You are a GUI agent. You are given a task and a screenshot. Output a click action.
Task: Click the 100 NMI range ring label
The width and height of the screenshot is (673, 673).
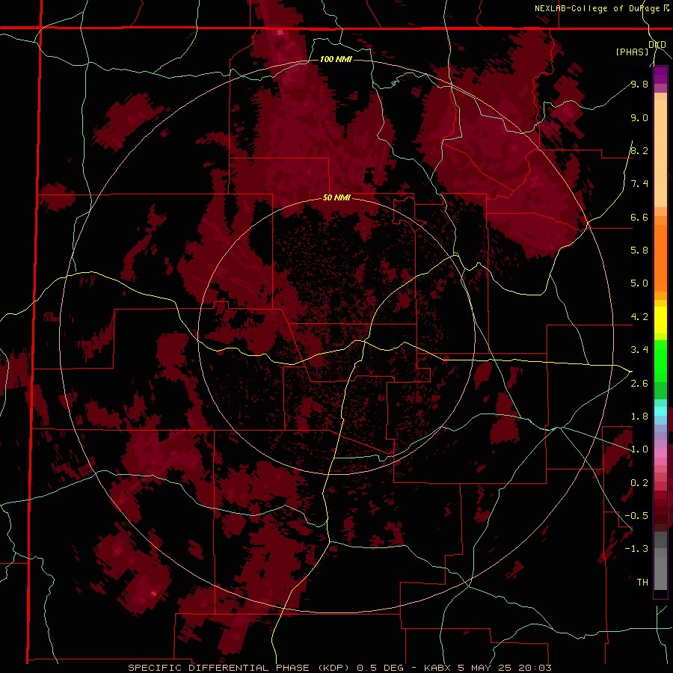pyautogui.click(x=336, y=59)
